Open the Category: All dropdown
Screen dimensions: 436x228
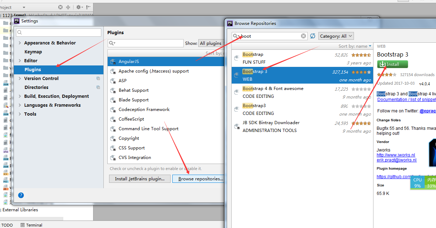[x=336, y=36]
